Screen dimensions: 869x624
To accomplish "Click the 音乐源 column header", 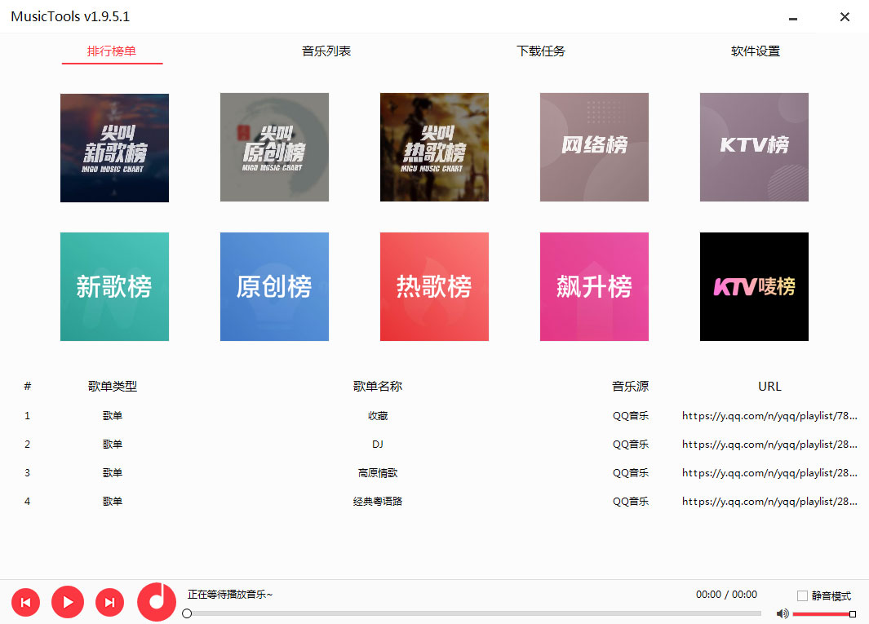I will click(630, 387).
